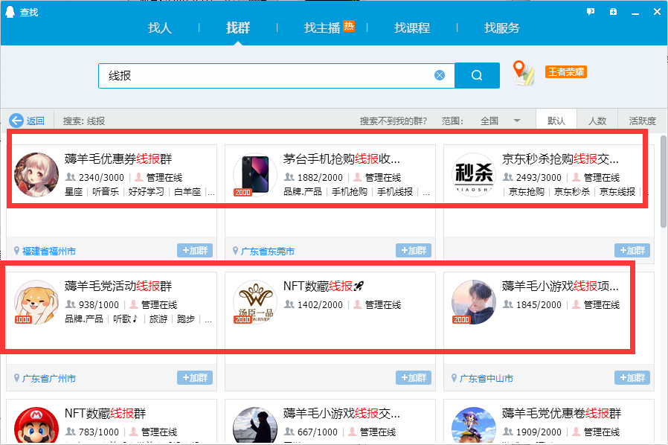Click the 手机线报 tag
Viewport: 668px width, 445px height.
point(395,192)
